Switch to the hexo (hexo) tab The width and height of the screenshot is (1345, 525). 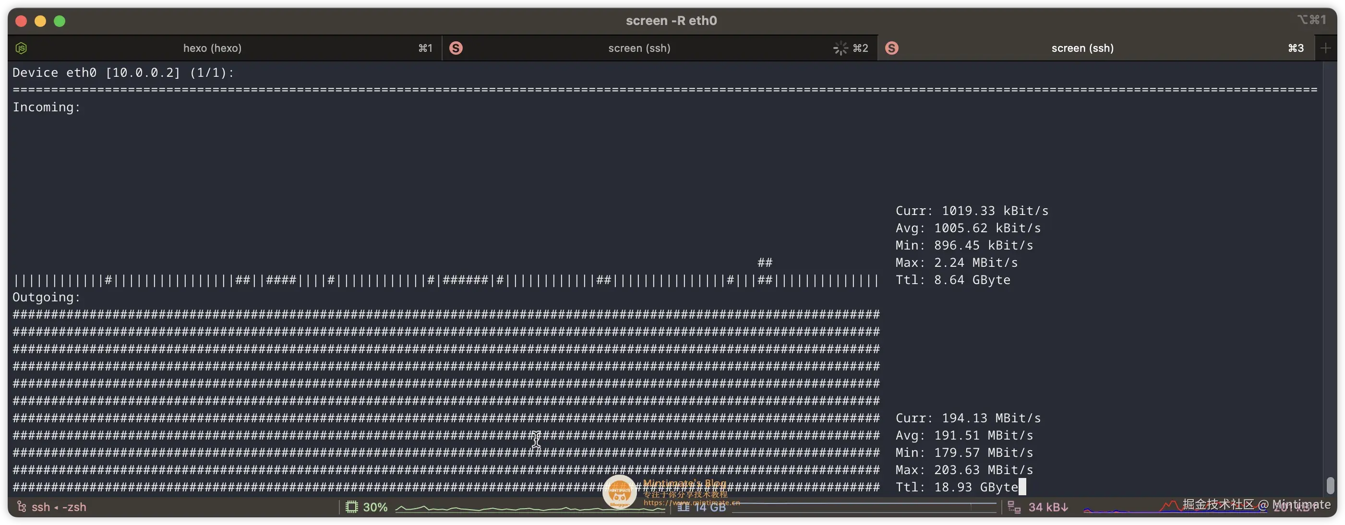click(x=212, y=48)
